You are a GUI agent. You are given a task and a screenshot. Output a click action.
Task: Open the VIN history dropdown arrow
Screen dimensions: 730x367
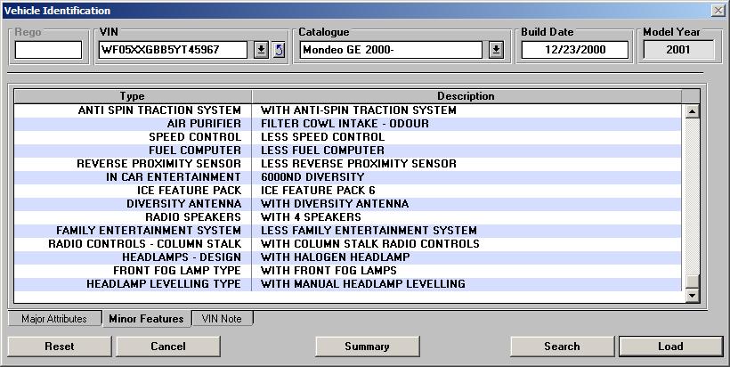261,50
